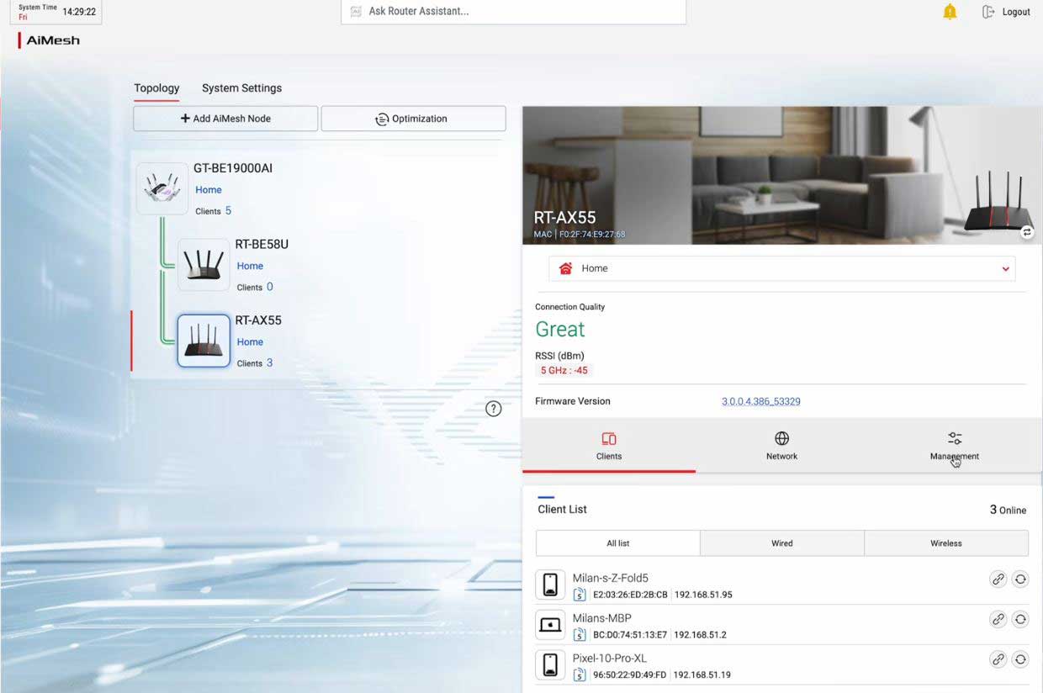Viewport: 1043px width, 693px height.
Task: Click refresh icon for Milan-s-Z-Fold5
Action: pos(1020,579)
